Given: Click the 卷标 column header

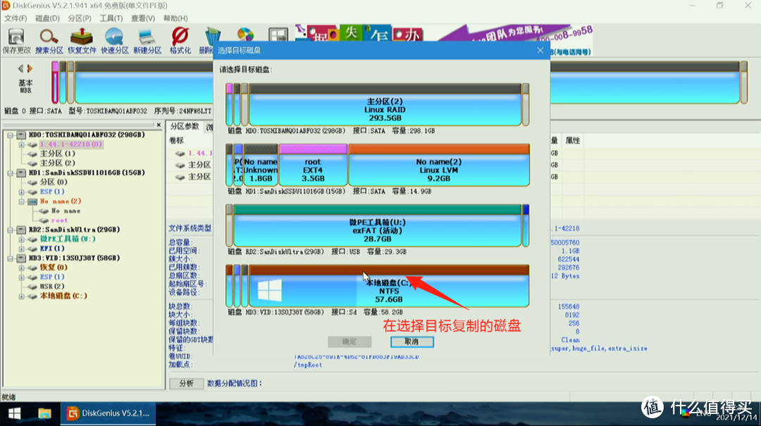Looking at the screenshot, I should click(x=177, y=141).
